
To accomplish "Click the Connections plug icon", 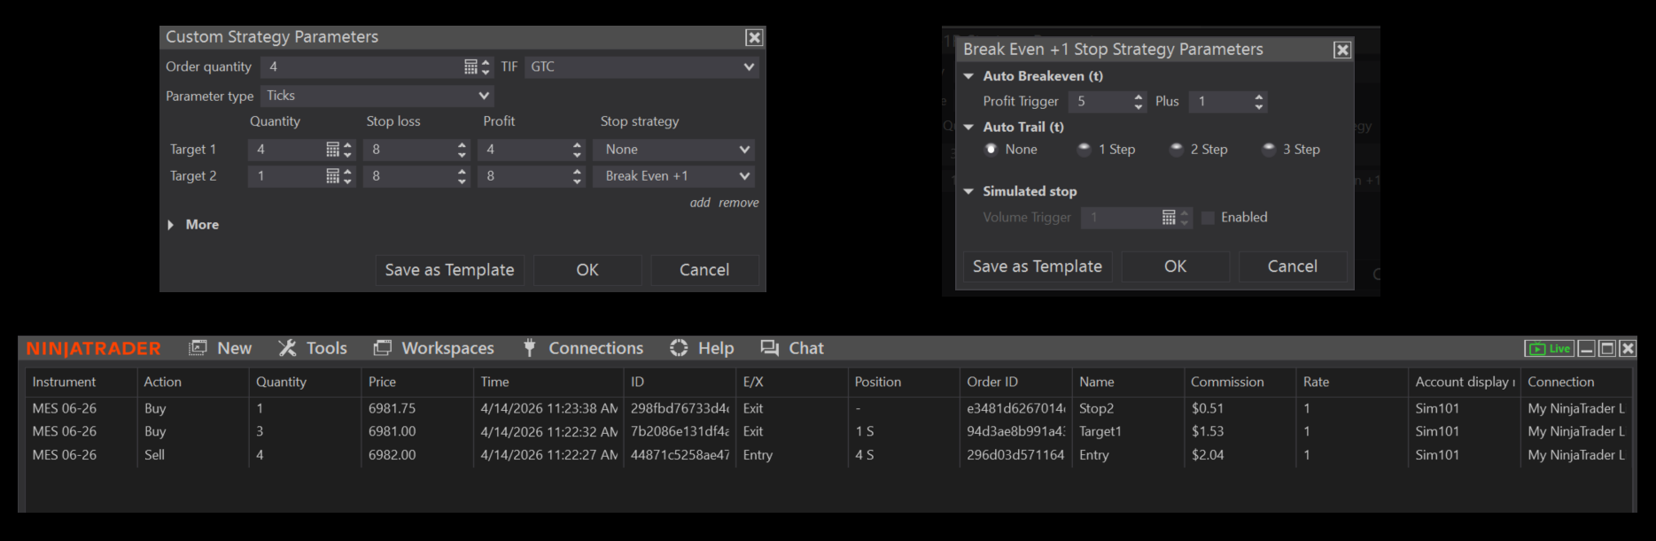I will [529, 348].
